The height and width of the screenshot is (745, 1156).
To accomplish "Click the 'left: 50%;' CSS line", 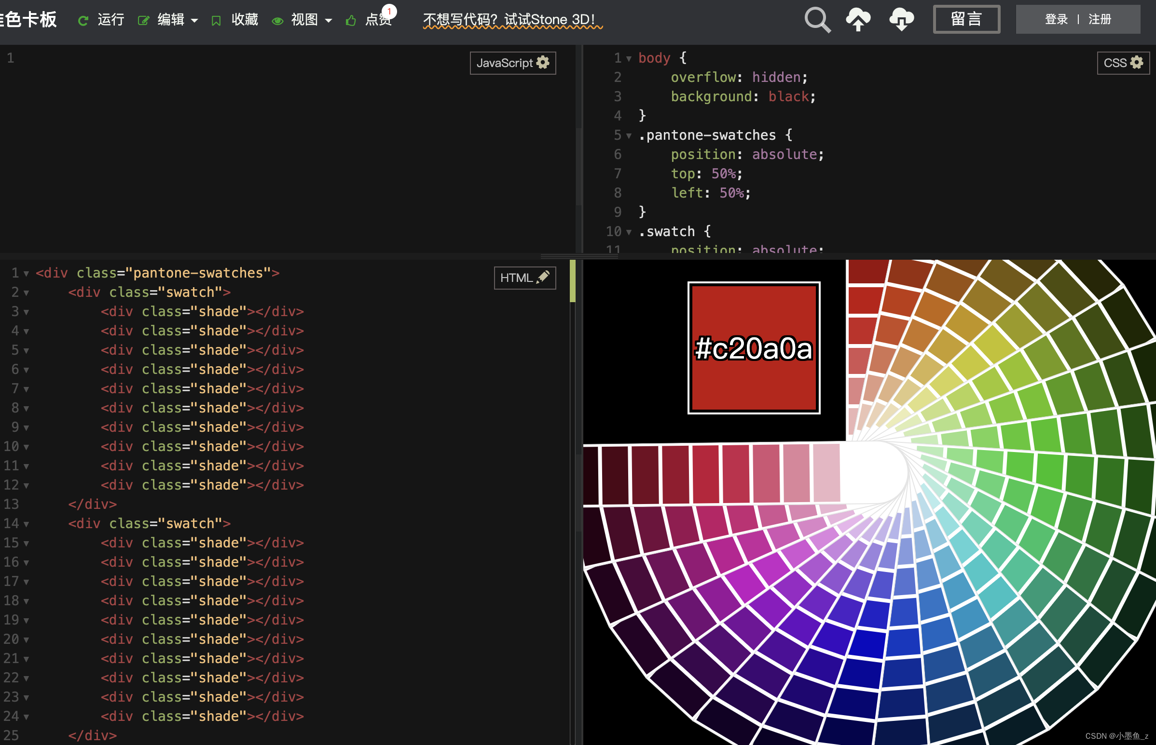I will [x=711, y=193].
